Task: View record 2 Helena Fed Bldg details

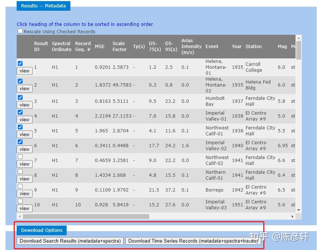Action: pyautogui.click(x=24, y=88)
